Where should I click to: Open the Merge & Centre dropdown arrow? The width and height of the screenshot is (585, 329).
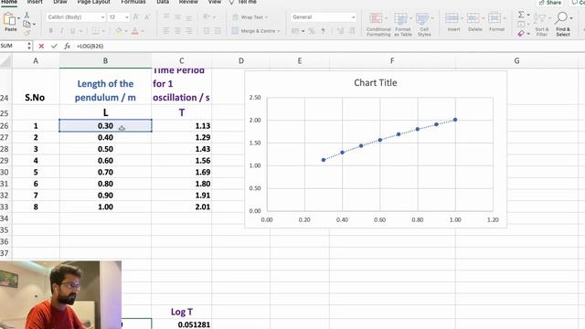279,31
